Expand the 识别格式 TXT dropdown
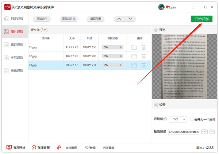Image resolution: width=219 pixels, height=154 pixels. pos(183,119)
